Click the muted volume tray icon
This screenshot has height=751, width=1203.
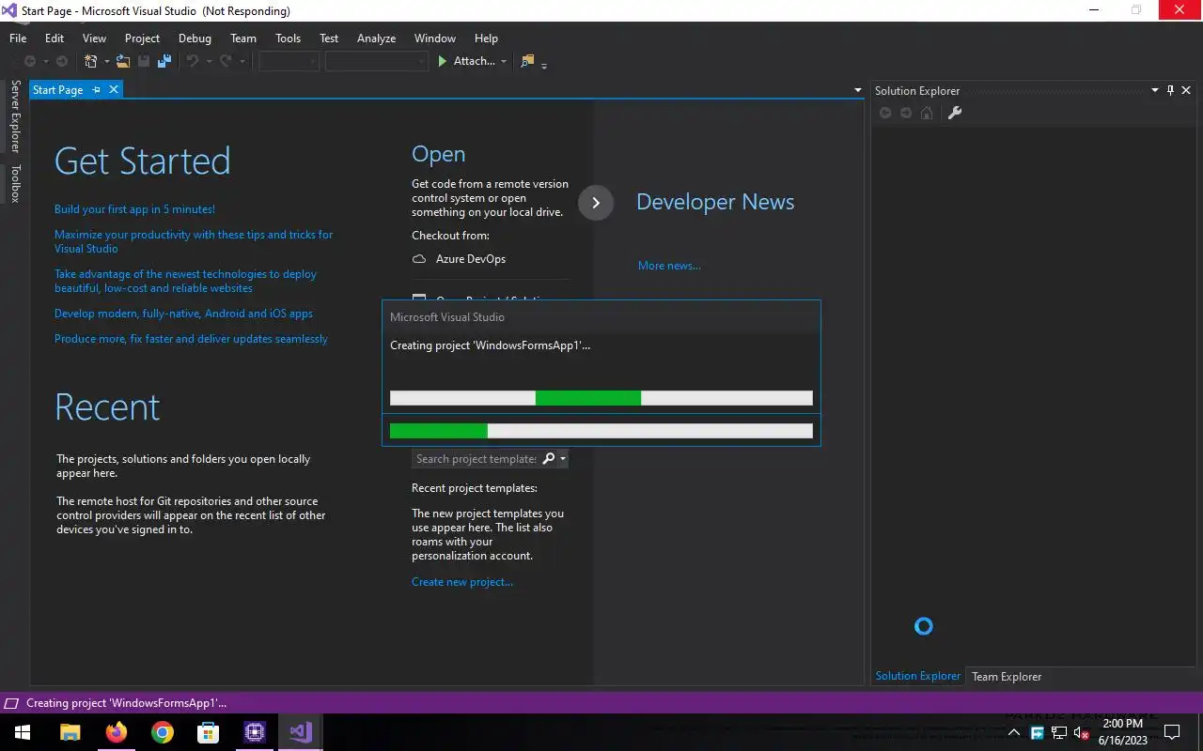(x=1081, y=732)
